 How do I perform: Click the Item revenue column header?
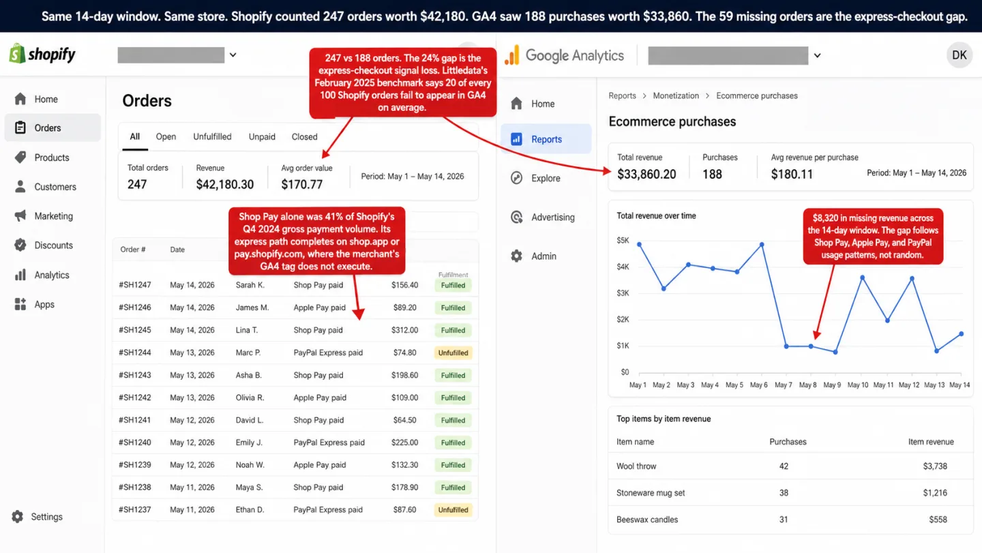click(931, 442)
